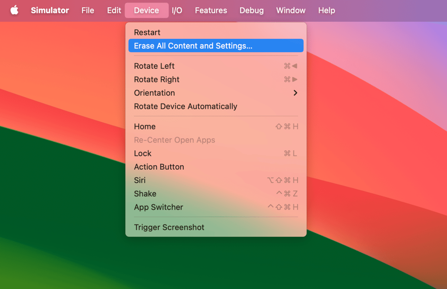Select Restart from the Device menu
447x289 pixels.
pyautogui.click(x=147, y=32)
